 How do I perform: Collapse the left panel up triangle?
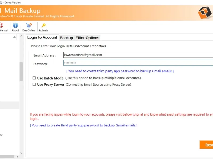[x=14, y=37]
